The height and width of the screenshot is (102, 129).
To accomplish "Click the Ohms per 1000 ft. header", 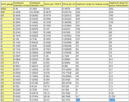I will [x=53, y=4].
